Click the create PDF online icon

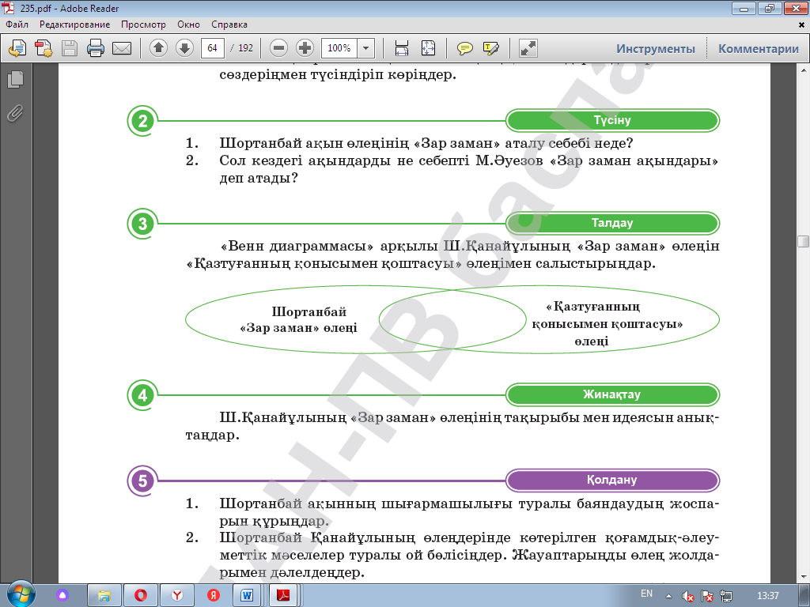44,48
